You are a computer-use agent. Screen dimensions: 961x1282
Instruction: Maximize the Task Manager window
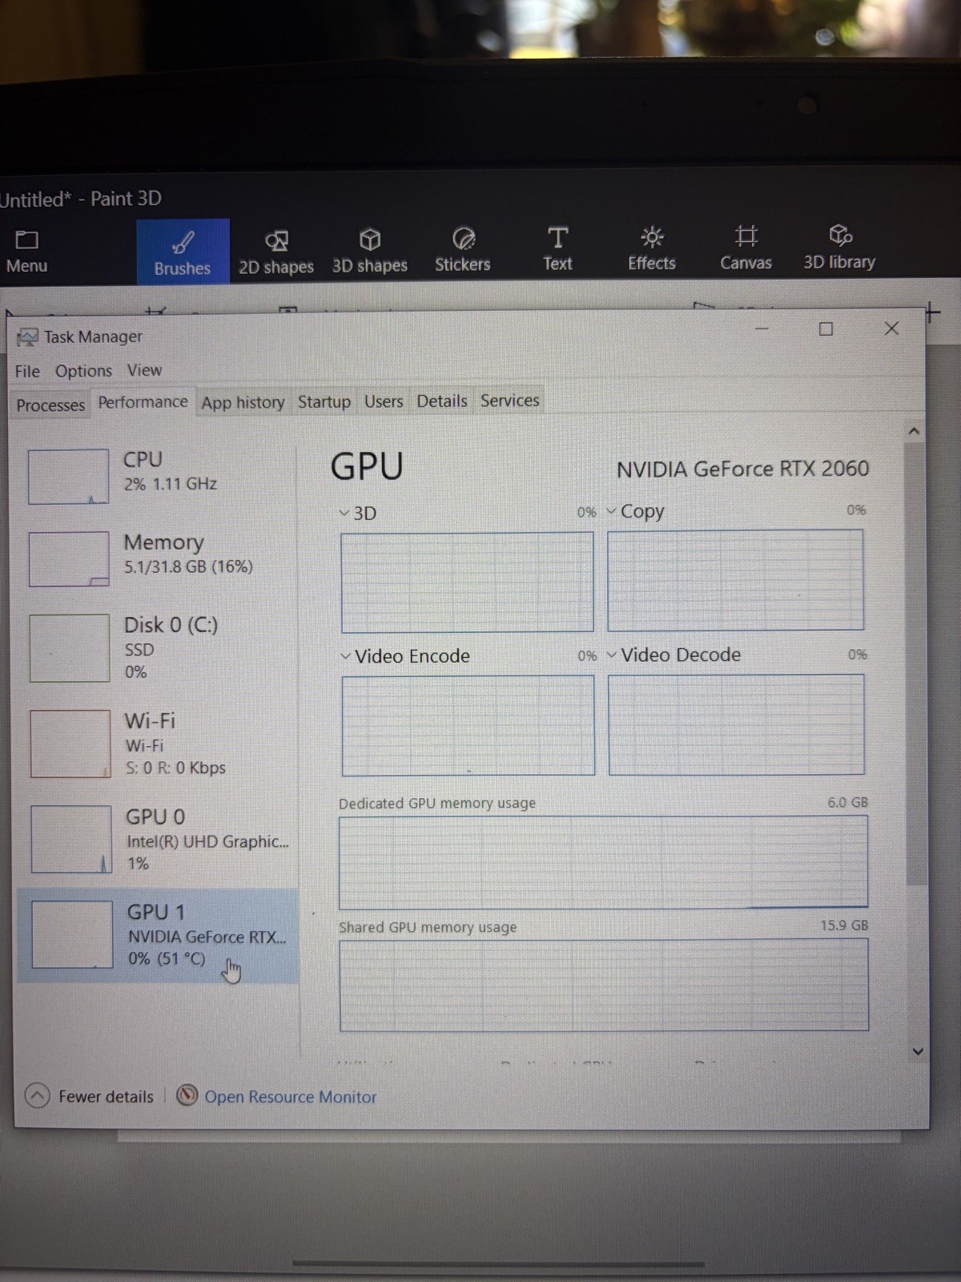click(x=826, y=329)
